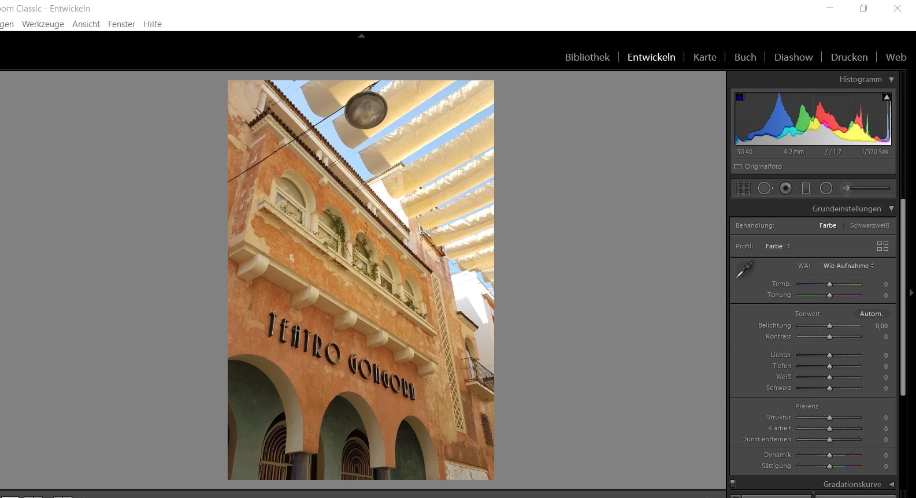
Task: Open the Werkzeuge menu
Action: coord(43,24)
